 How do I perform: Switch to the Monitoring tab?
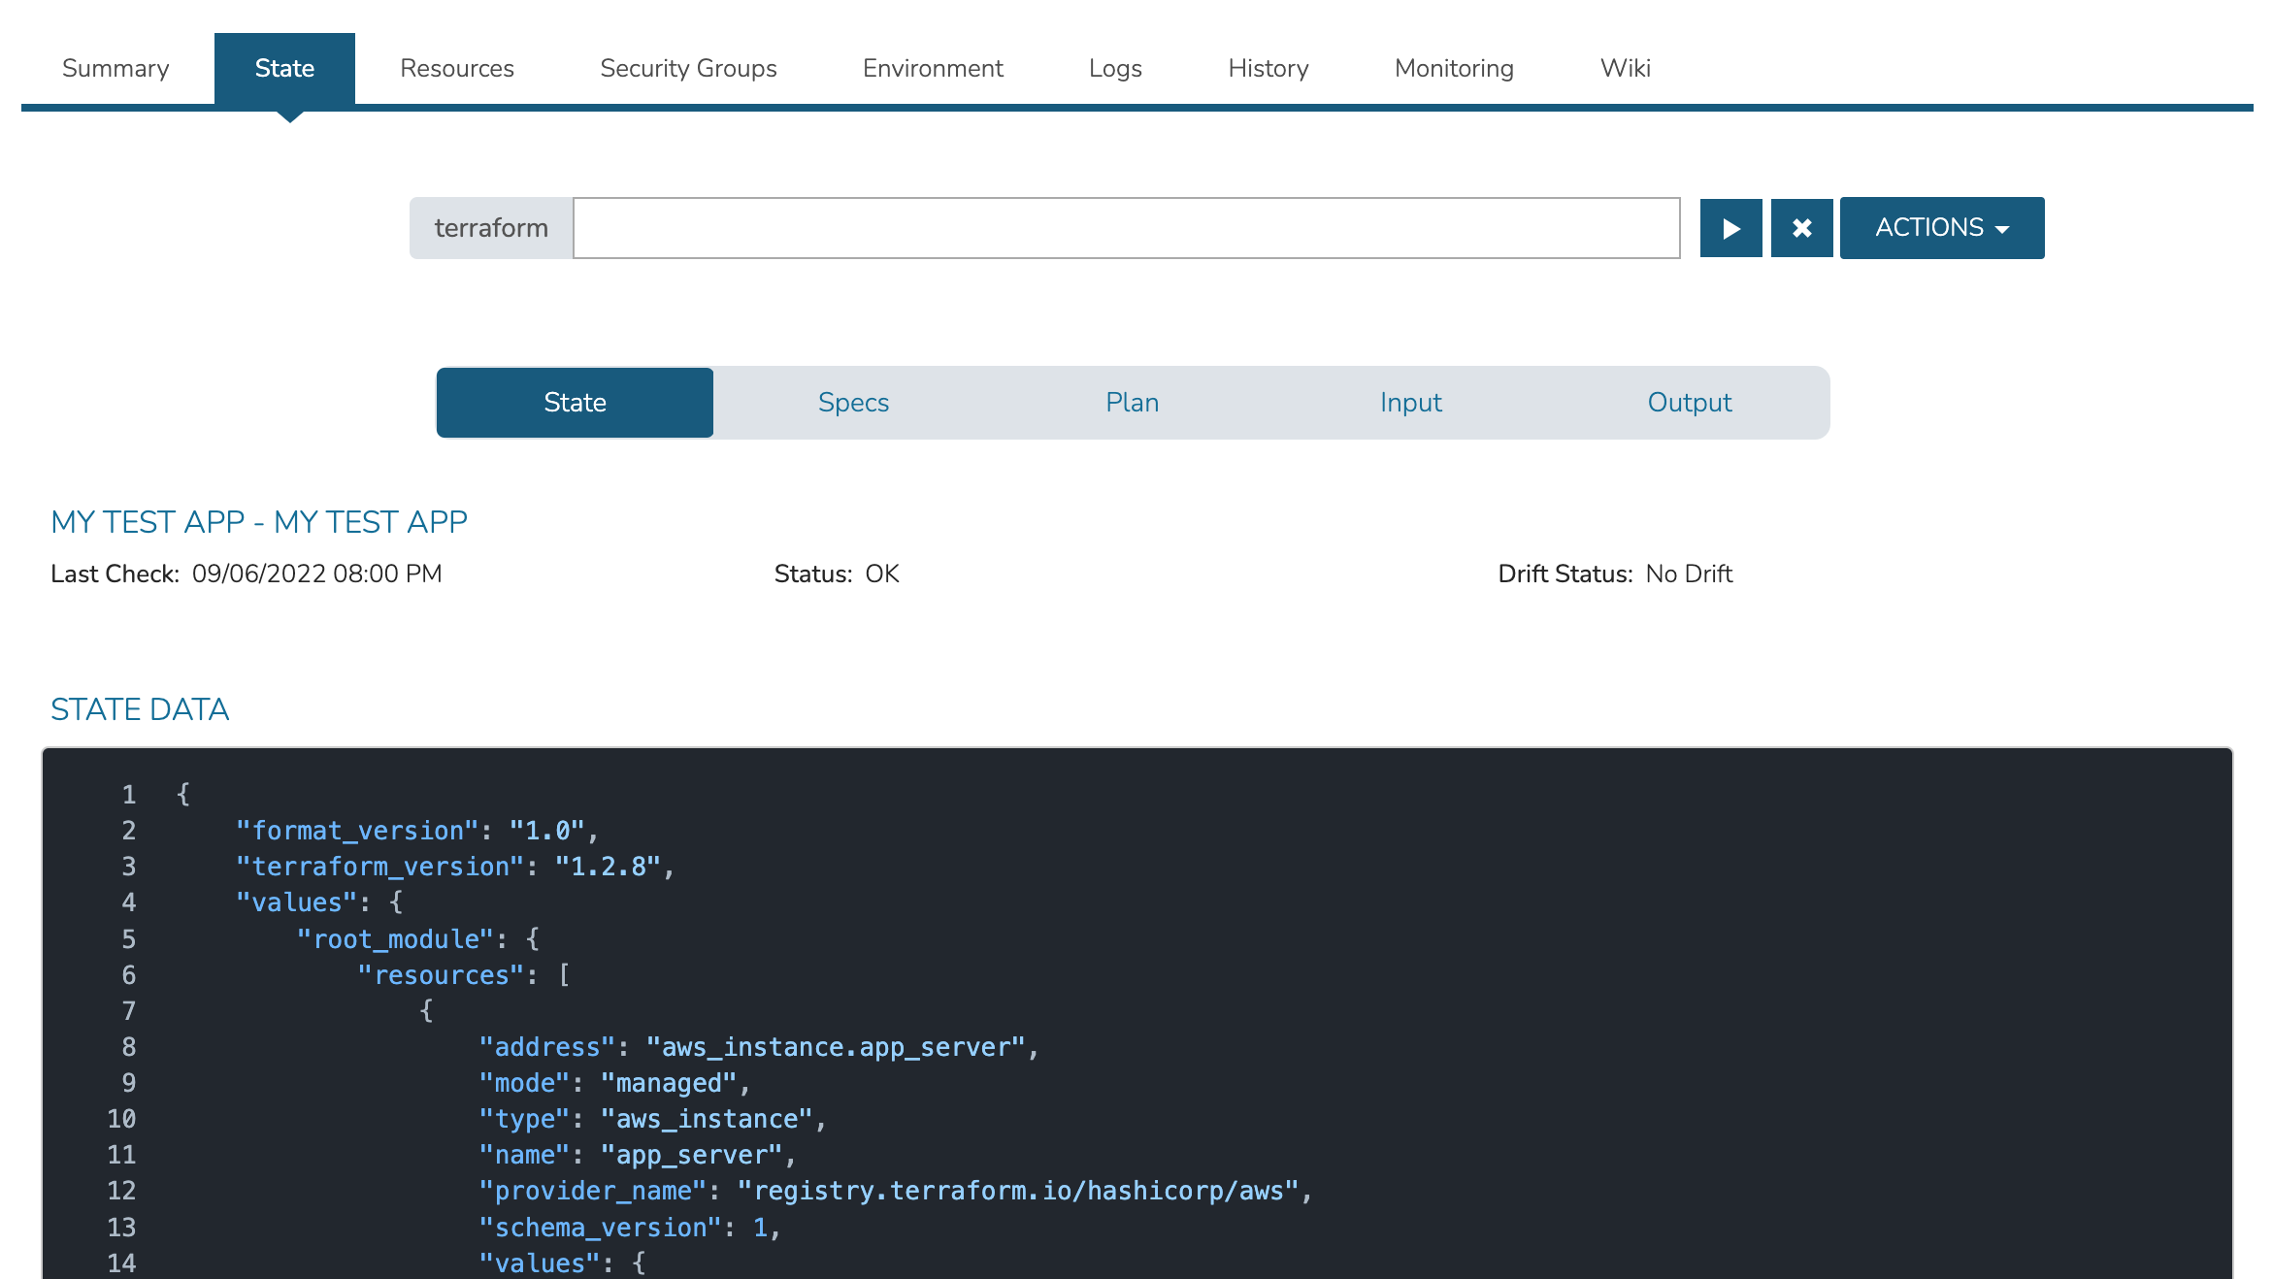pyautogui.click(x=1454, y=68)
